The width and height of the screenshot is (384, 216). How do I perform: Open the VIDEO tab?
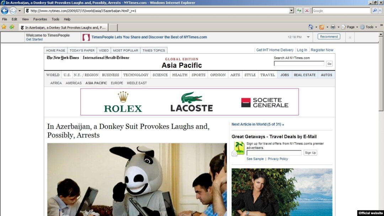pos(103,50)
